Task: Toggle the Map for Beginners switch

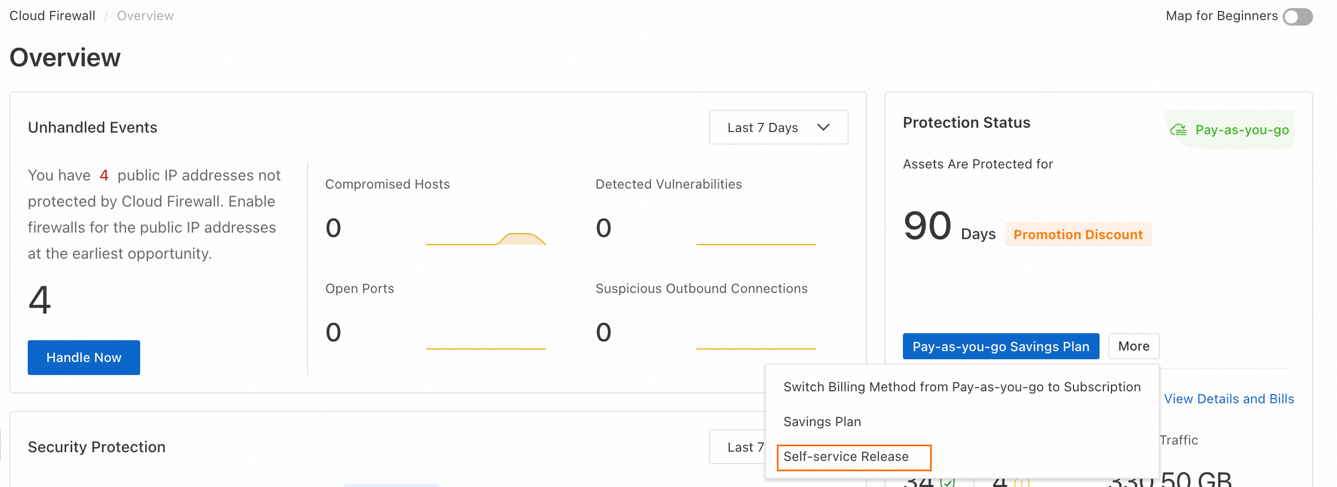Action: [1297, 17]
